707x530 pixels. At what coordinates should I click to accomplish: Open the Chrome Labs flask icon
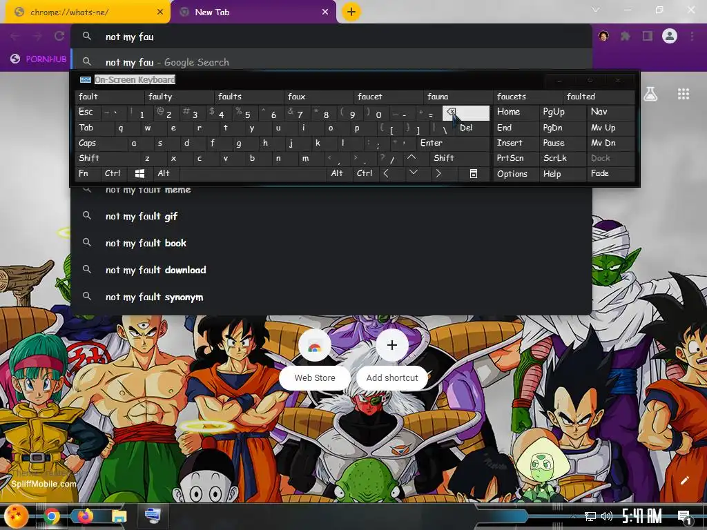click(650, 94)
